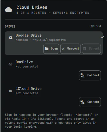Viewport: 107px width, 132px height.
Task: Open the mounted Google Drive folder
Action: [51, 49]
